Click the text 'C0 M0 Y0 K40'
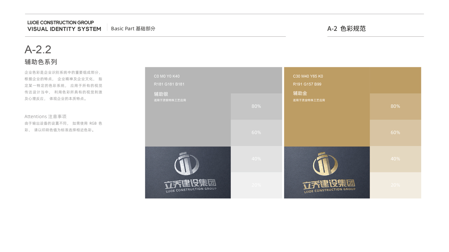 [x=167, y=76]
